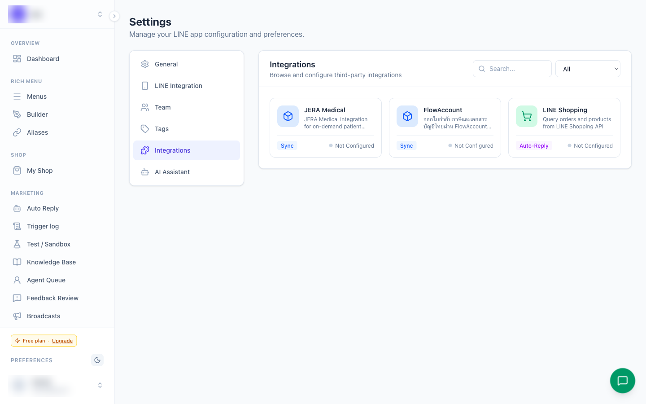646x404 pixels.
Task: Open Menus under Rich Menu
Action: 57,97
